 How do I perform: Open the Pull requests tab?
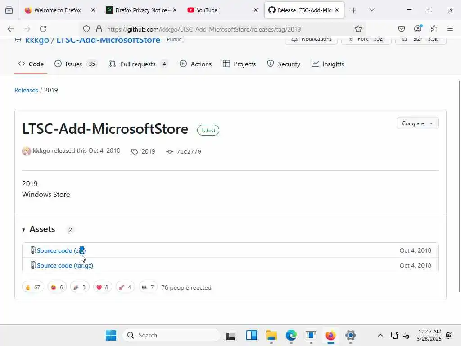click(138, 64)
